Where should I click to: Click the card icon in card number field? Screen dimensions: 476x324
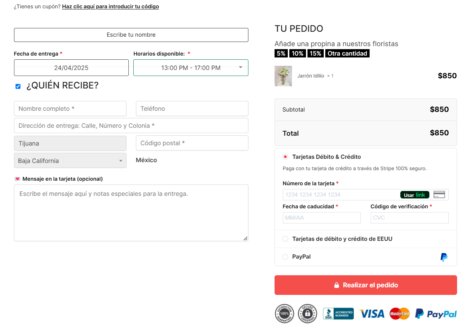tap(439, 195)
